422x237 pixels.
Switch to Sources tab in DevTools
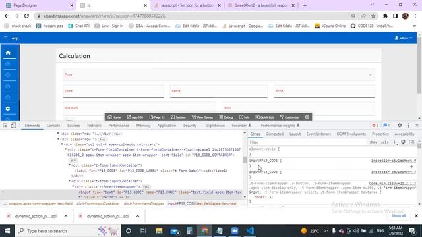73,126
